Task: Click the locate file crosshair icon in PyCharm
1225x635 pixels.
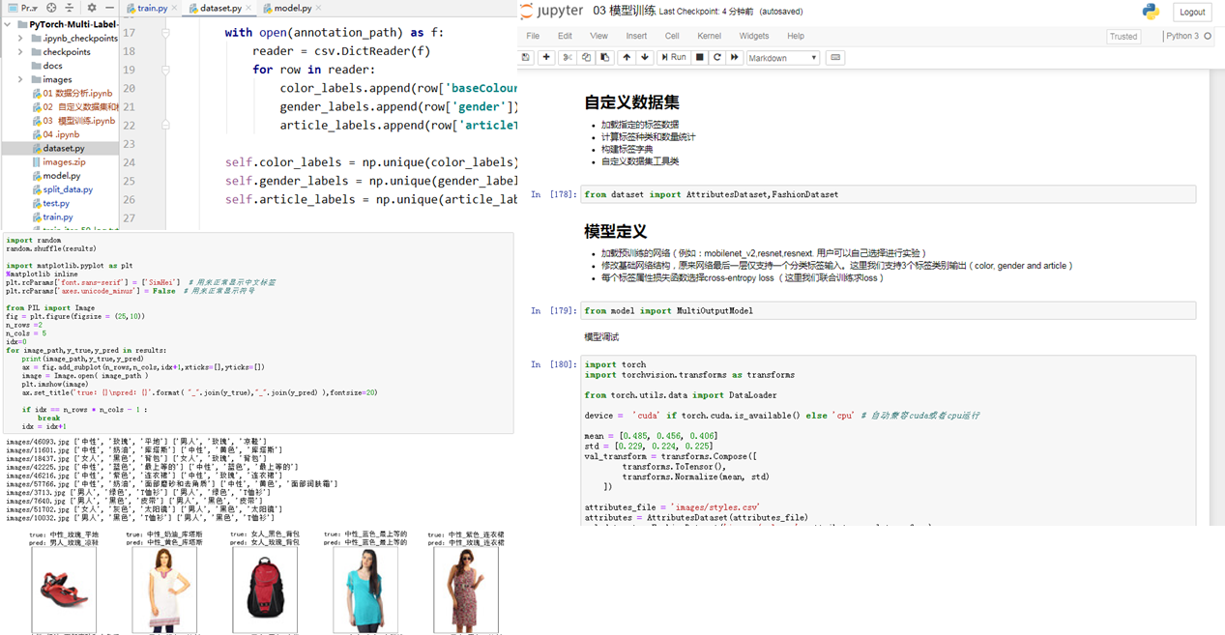Action: pyautogui.click(x=52, y=8)
